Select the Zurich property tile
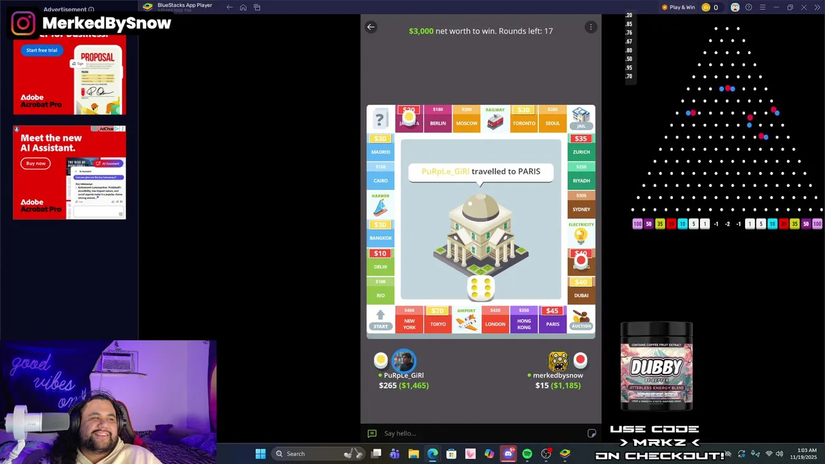Image resolution: width=825 pixels, height=464 pixels. (x=581, y=148)
